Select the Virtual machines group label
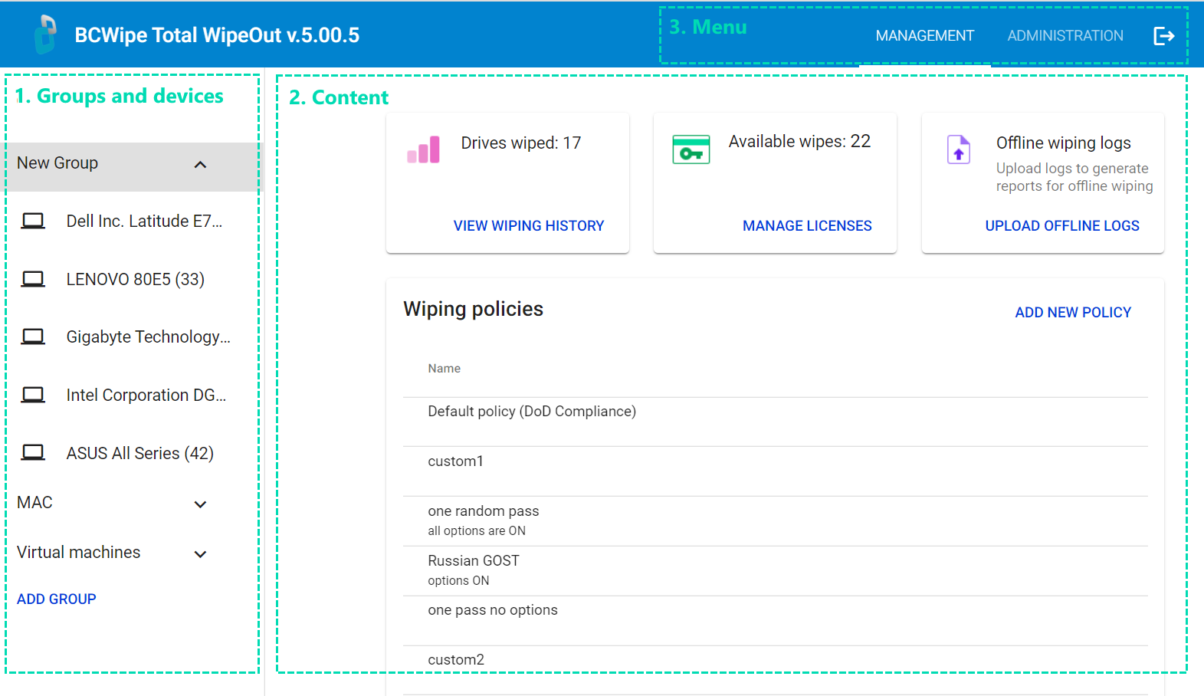This screenshot has width=1204, height=696. pos(79,552)
